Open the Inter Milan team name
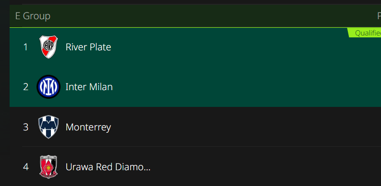Viewport: 381px width, 186px height. pyautogui.click(x=89, y=87)
